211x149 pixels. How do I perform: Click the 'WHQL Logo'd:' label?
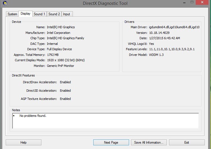tap(138, 44)
